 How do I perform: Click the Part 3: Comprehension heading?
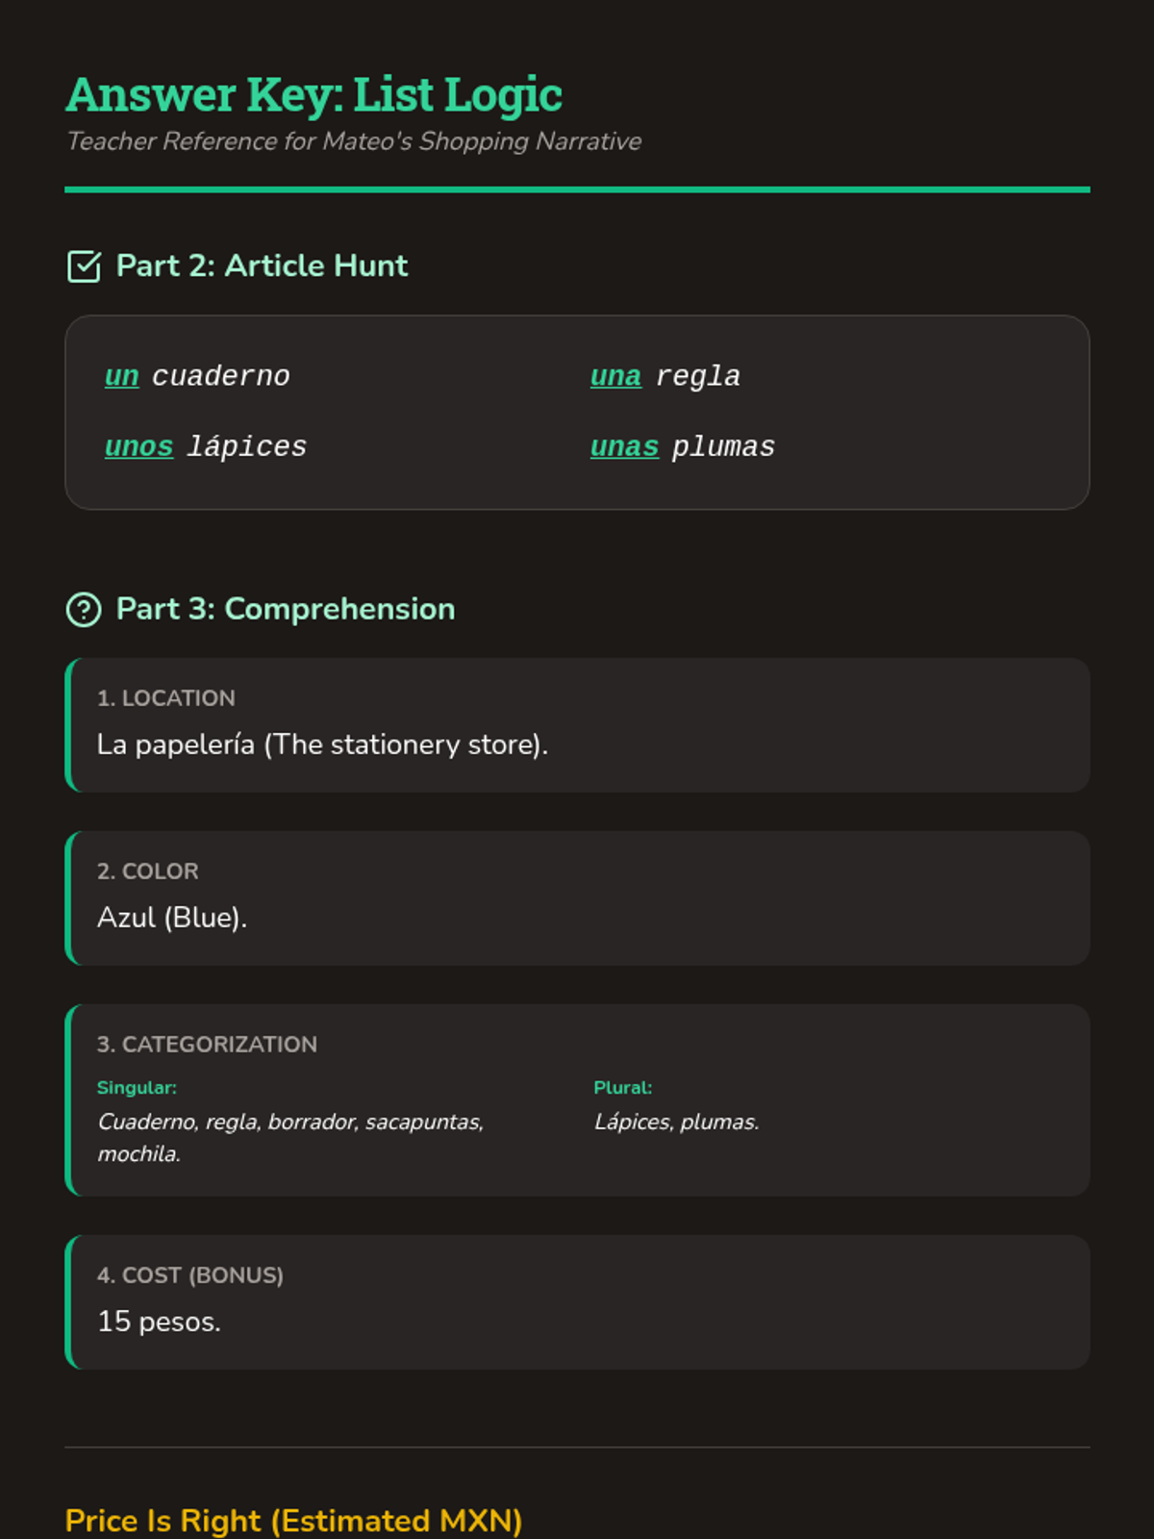coord(285,609)
